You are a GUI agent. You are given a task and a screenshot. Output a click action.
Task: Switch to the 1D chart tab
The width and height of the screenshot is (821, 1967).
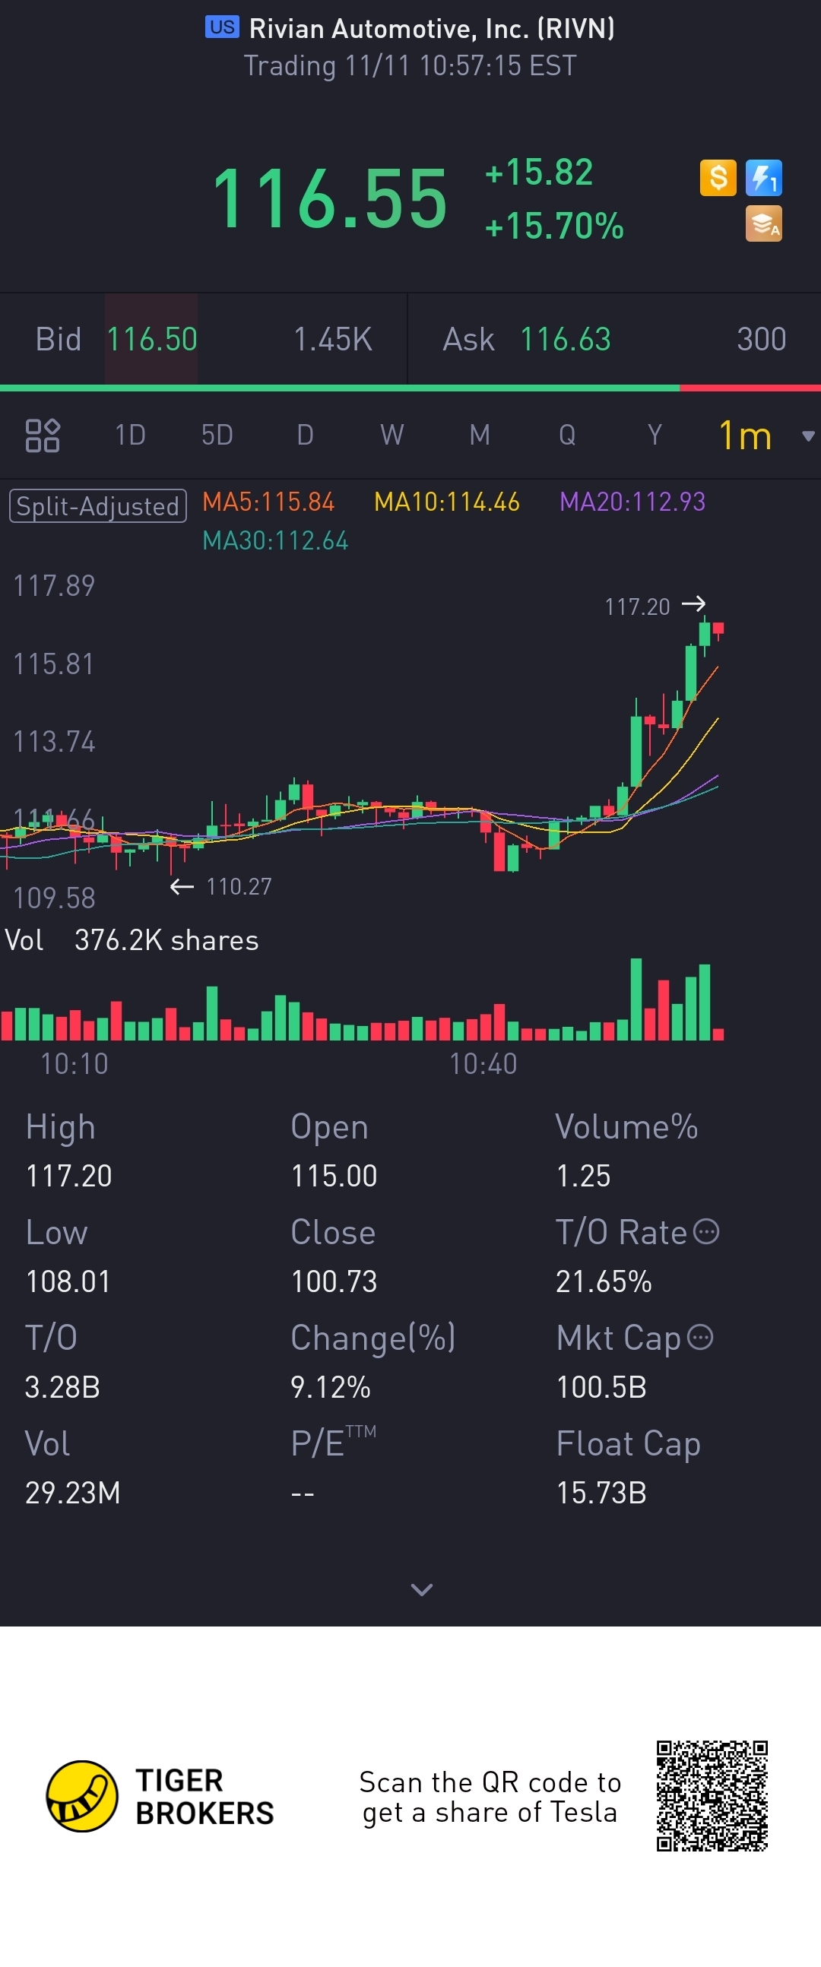coord(130,436)
